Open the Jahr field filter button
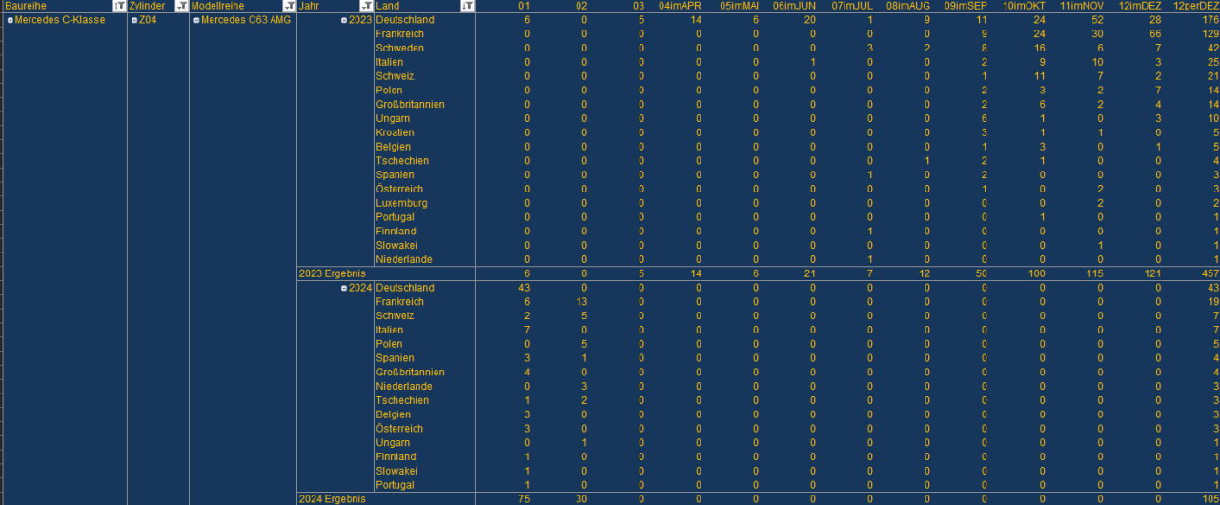The height and width of the screenshot is (505, 1220). [x=366, y=6]
